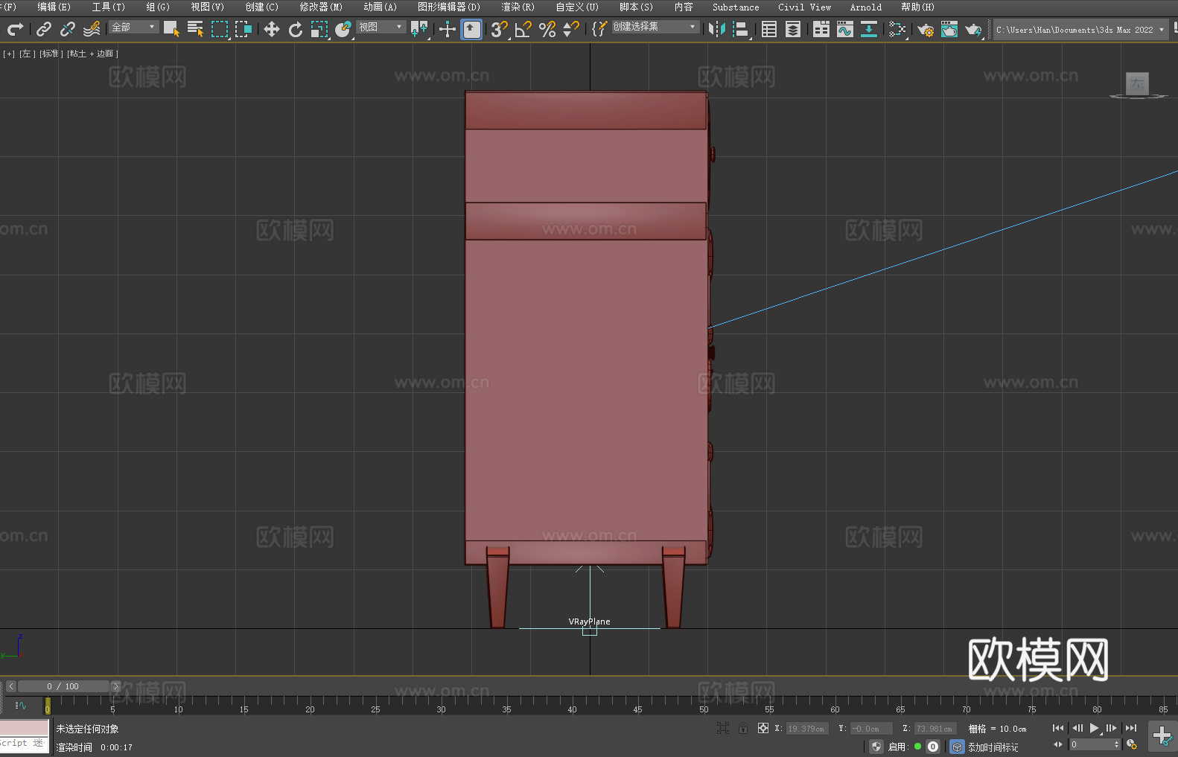Click the Redo arrow icon
Image resolution: width=1178 pixels, height=757 pixels.
coord(15,29)
